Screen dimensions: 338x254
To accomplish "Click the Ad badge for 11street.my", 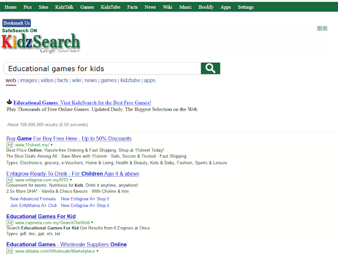I will pos(10,145).
